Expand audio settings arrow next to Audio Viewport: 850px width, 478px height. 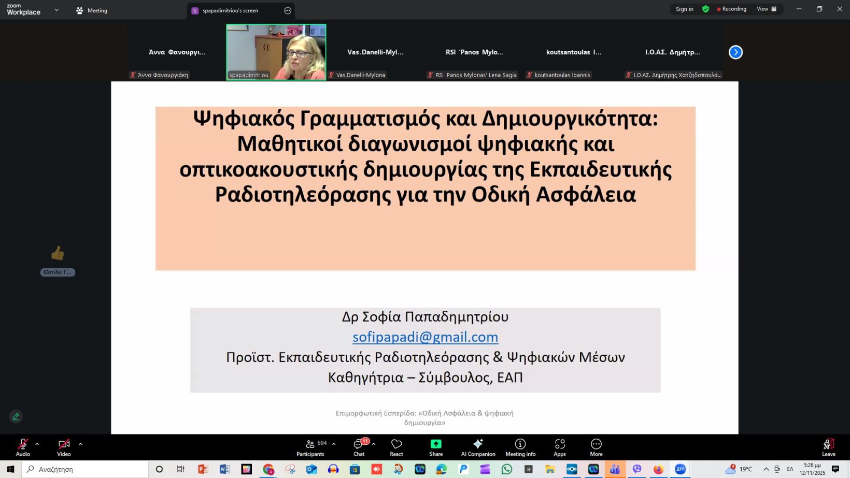(x=37, y=444)
